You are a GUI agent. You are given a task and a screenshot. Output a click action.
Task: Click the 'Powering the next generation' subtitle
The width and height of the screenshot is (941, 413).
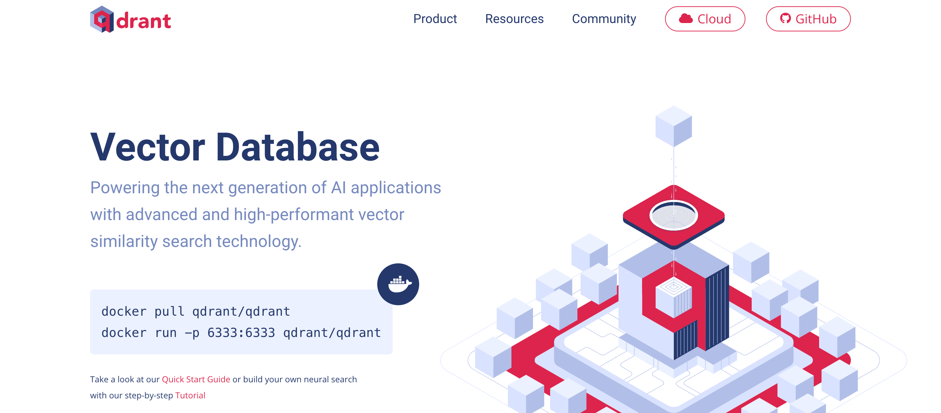click(265, 214)
